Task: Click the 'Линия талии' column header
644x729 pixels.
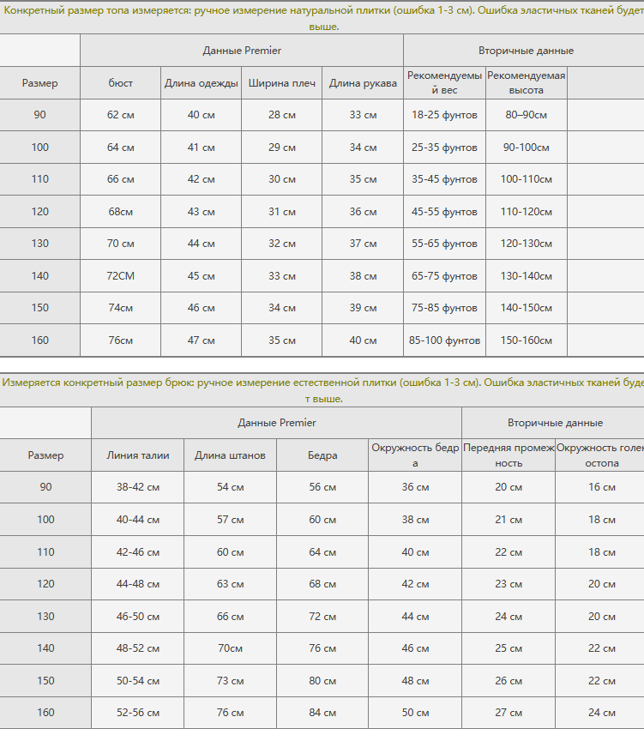Action: click(138, 455)
